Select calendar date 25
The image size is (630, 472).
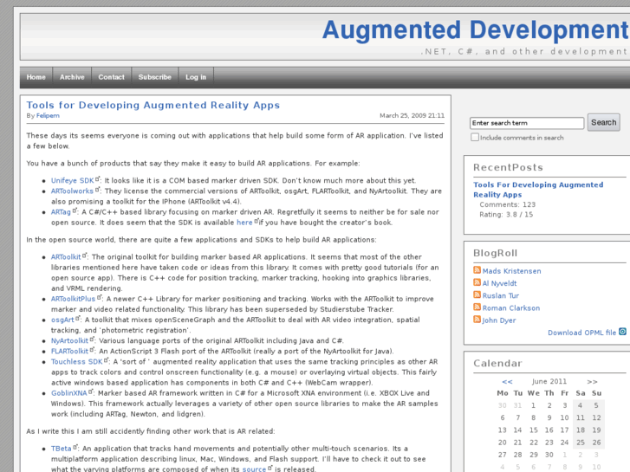click(581, 443)
